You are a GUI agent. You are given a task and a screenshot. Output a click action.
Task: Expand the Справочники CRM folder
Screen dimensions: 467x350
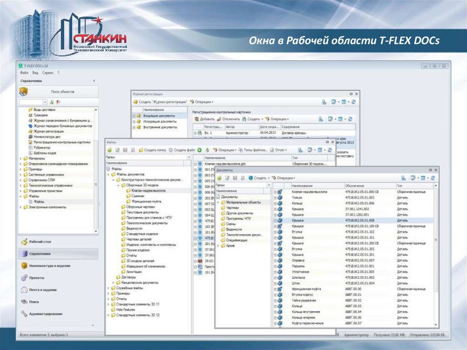tap(21, 180)
